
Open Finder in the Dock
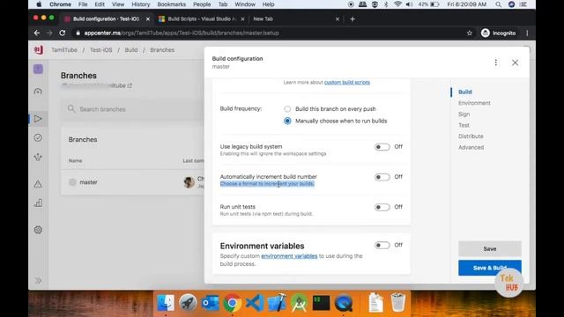pos(166,303)
